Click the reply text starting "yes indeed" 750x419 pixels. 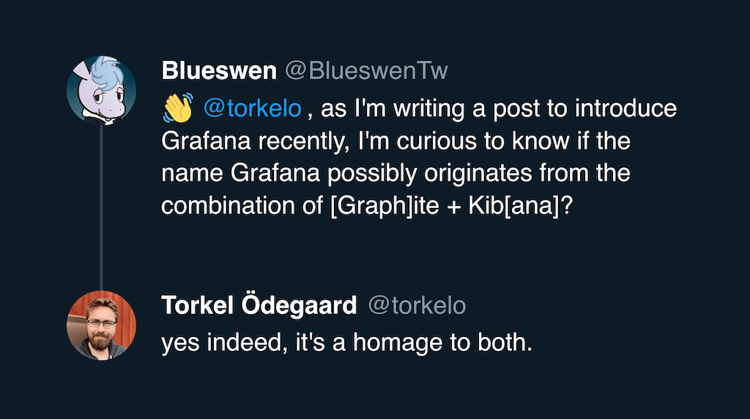[346, 343]
